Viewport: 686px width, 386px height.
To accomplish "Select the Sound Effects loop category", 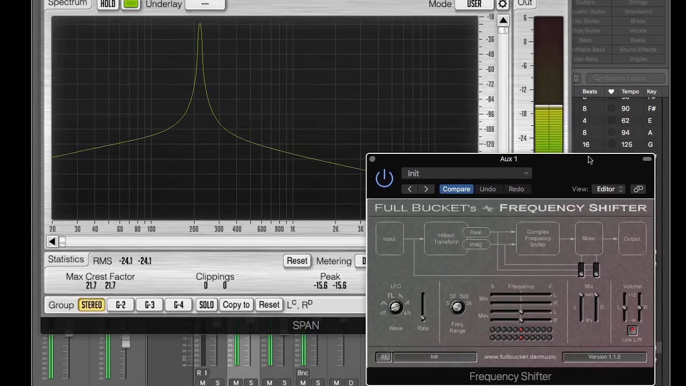I will pyautogui.click(x=638, y=49).
